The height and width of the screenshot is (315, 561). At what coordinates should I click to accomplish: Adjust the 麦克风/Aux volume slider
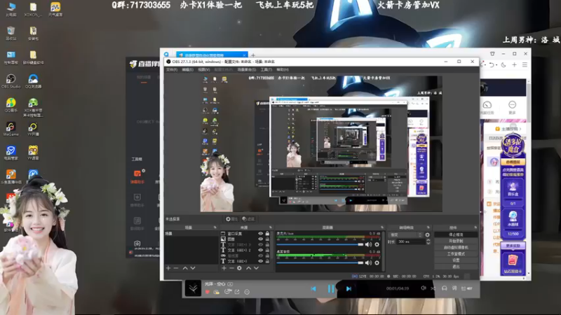[320, 244]
